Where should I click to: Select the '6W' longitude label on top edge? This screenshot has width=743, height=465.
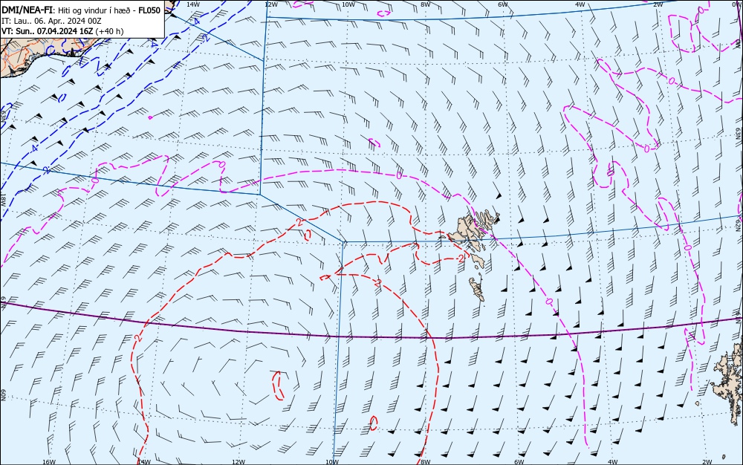tap(503, 4)
